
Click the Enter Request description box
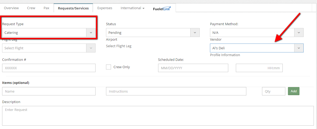tap(158, 116)
